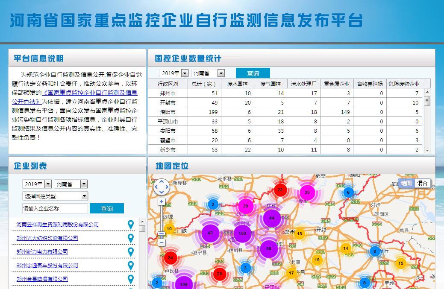Expand the 选择国控类型 type dropdown
This screenshot has width=444, height=289.
[x=55, y=196]
